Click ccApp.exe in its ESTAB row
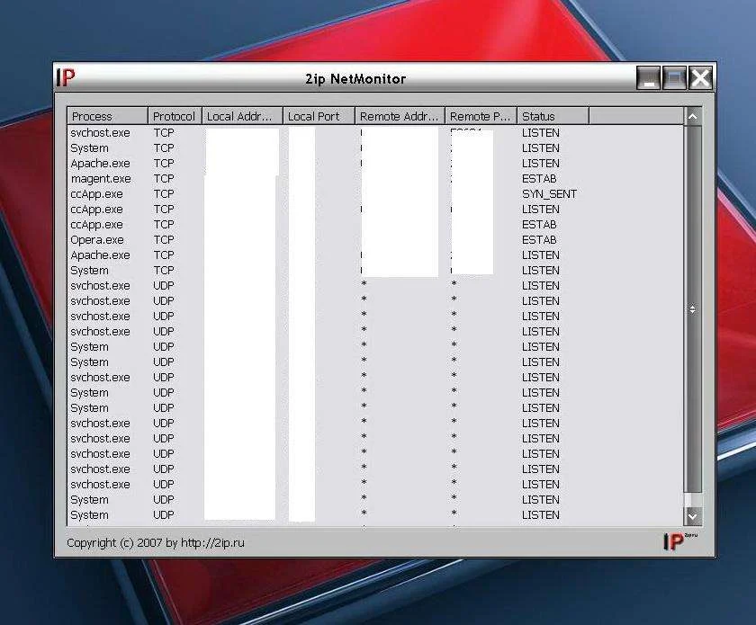 96,225
